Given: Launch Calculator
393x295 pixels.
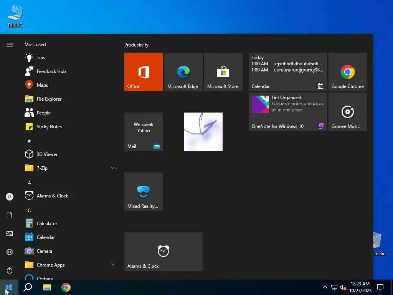Looking at the screenshot, I should (70, 223).
